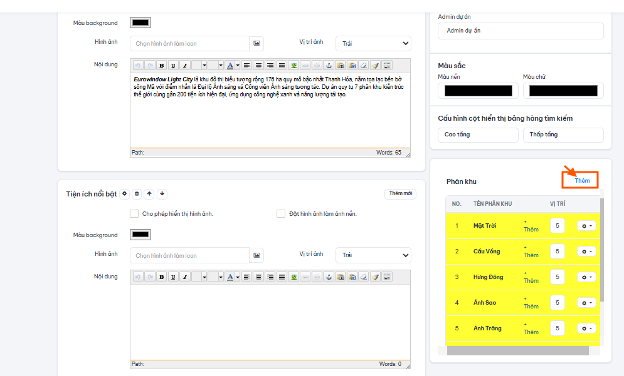The height and width of the screenshot is (376, 624).
Task: Click Underline in the upper Nội dung editor
Action: (x=173, y=66)
